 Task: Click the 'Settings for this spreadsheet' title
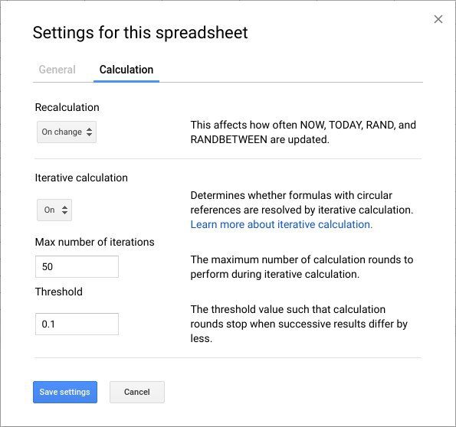pyautogui.click(x=140, y=33)
